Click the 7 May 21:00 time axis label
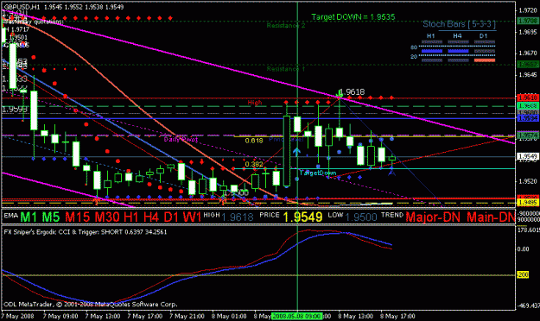The height and width of the screenshot is (321, 540). point(187,316)
